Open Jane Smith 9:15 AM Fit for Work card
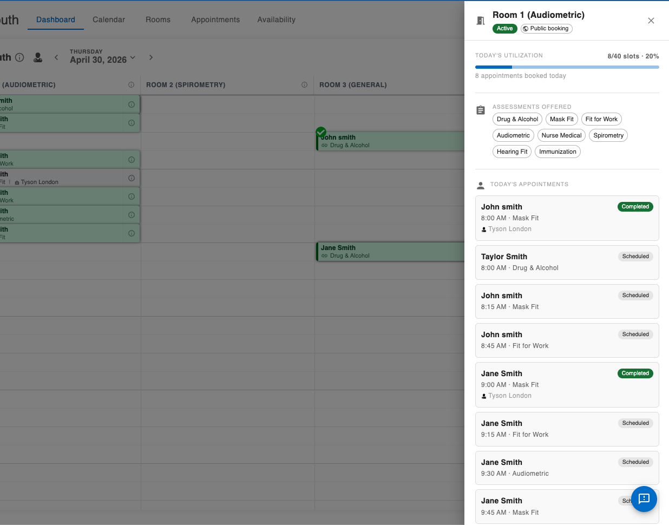Screen dimensions: 669x525 tap(567, 429)
